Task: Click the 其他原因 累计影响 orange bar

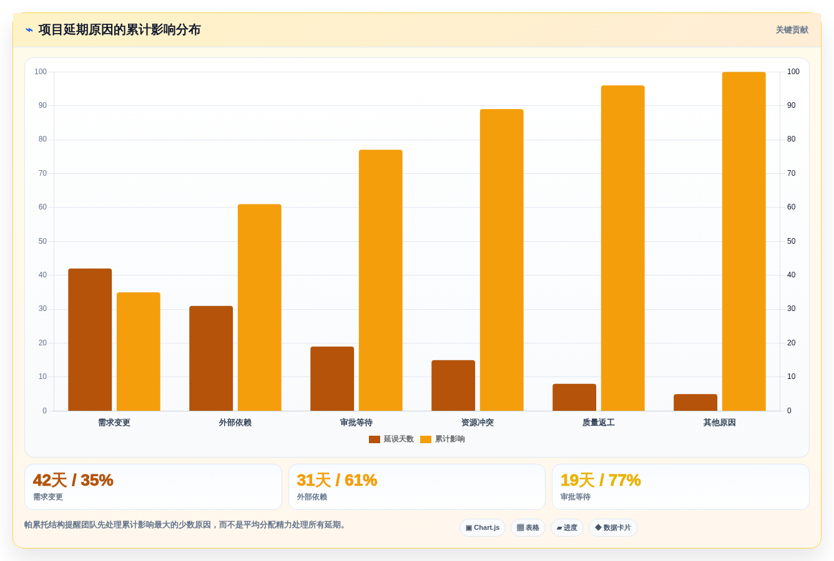Action: [744, 241]
